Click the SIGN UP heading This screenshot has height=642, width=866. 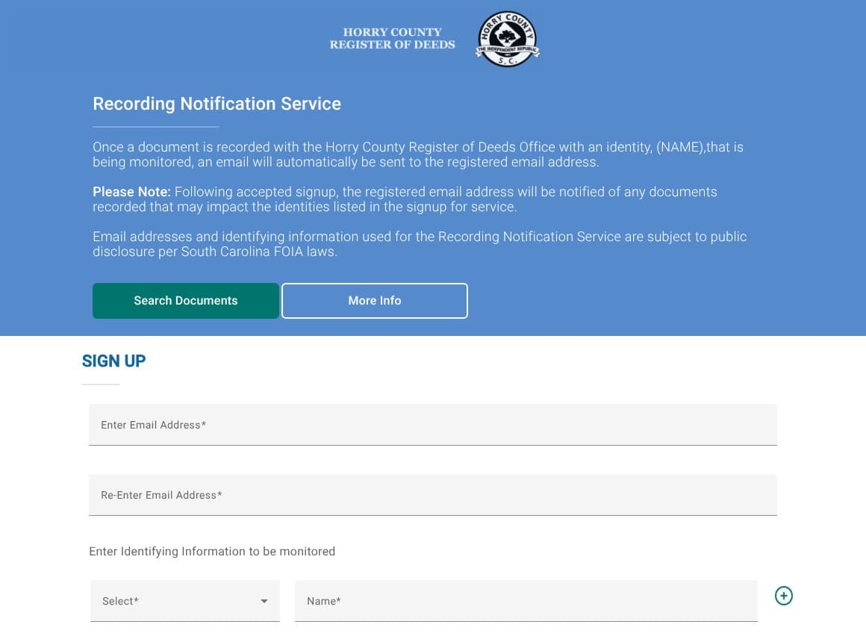113,361
